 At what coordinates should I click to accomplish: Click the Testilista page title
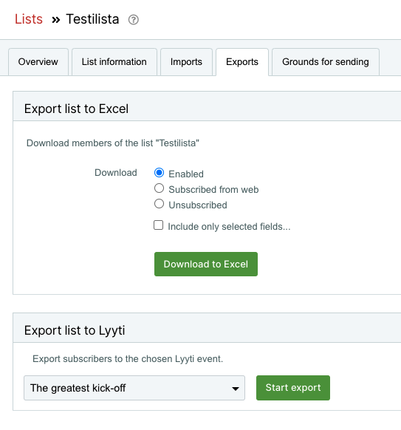92,19
